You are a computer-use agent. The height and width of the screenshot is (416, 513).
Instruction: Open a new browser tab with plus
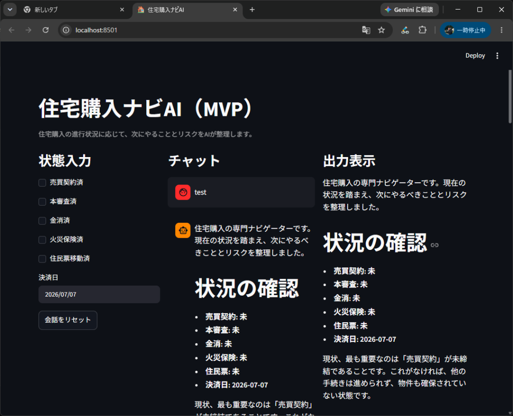pos(252,10)
